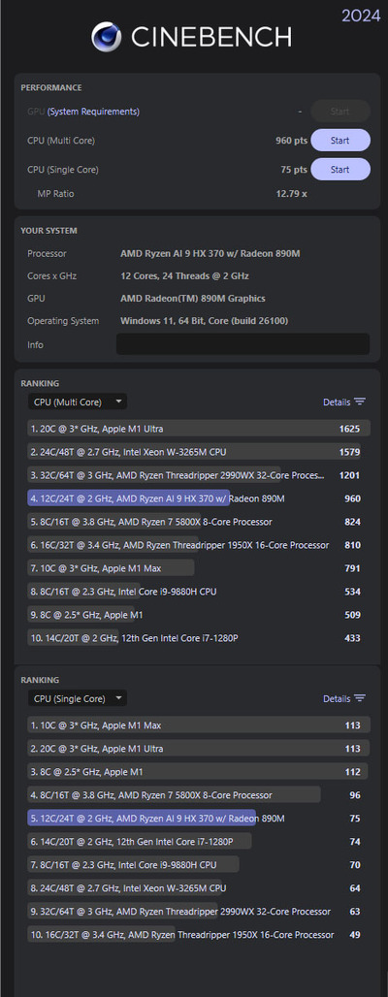
Task: Click the filter icon beside Multi Core Details
Action: 360,402
